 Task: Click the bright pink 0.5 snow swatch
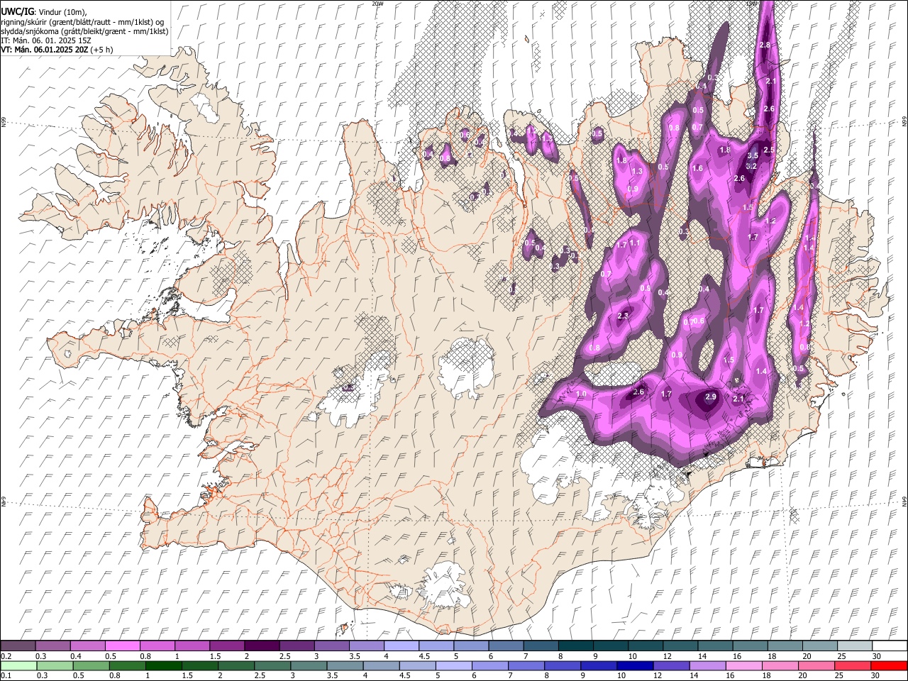pyautogui.click(x=122, y=646)
